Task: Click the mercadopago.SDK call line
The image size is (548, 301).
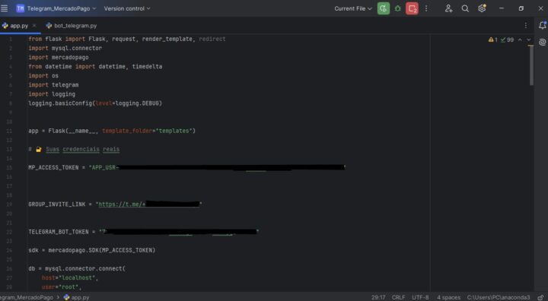Action: [91, 250]
